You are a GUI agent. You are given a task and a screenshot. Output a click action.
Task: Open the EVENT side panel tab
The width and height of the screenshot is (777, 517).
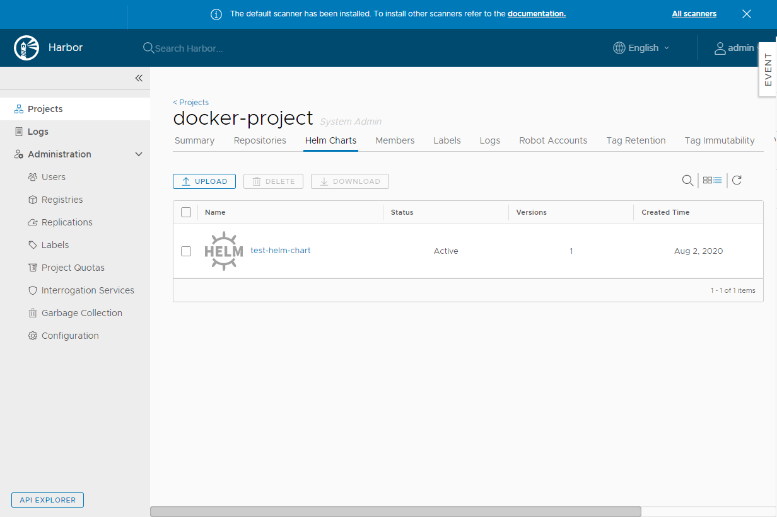point(768,69)
